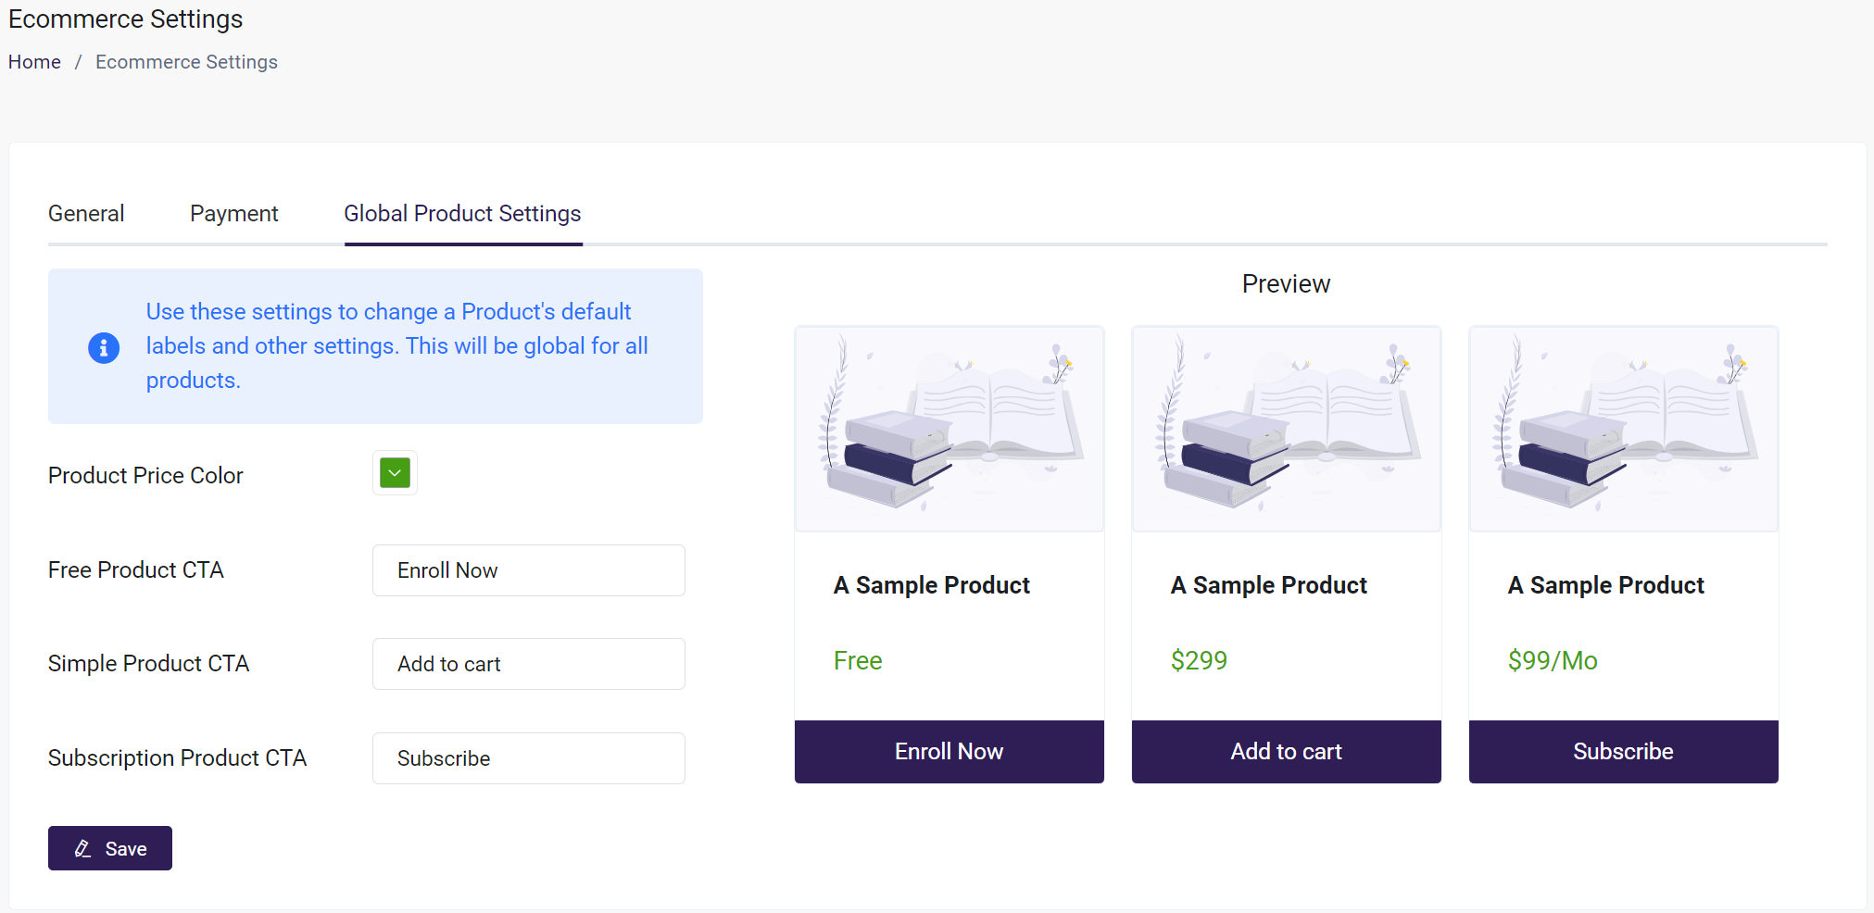Click the chevron on the green color selector
1874x913 pixels.
[x=394, y=472]
